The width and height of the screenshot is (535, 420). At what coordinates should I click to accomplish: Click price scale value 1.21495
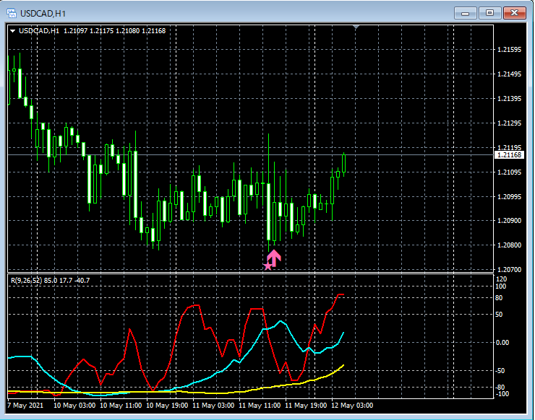tap(509, 74)
